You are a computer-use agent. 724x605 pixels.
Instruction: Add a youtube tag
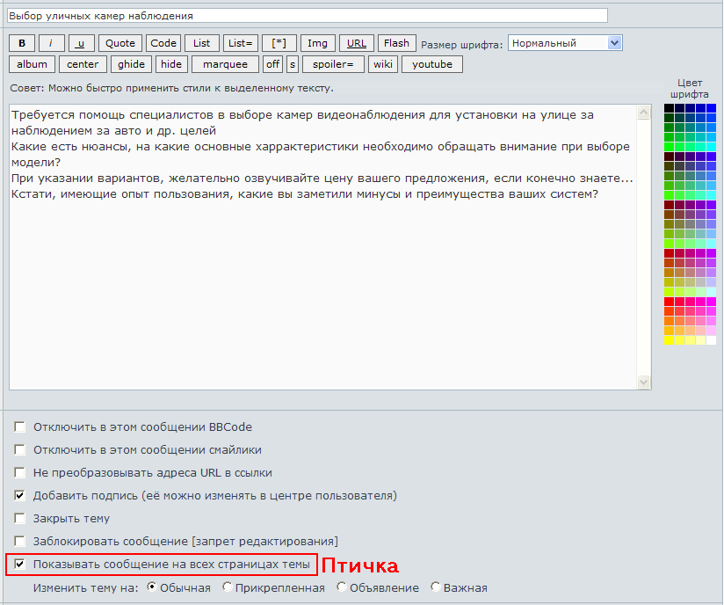click(x=432, y=64)
